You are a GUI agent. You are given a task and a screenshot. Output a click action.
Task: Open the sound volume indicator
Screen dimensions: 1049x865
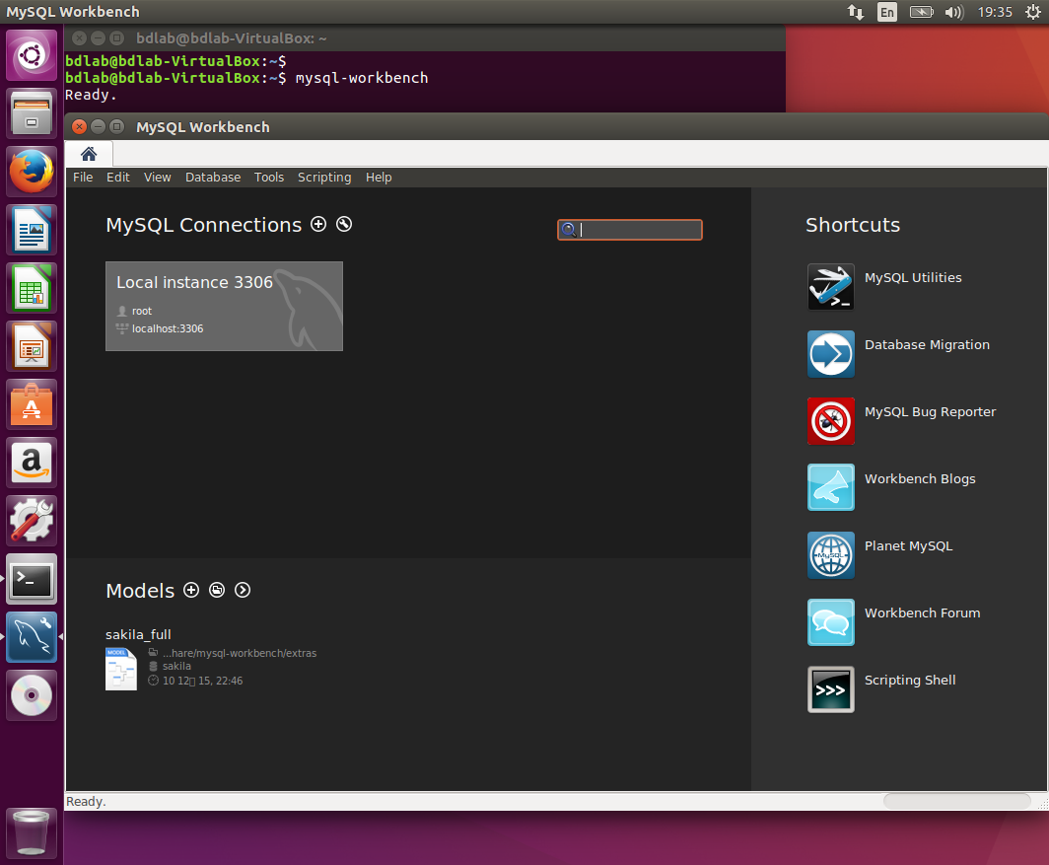click(x=954, y=12)
